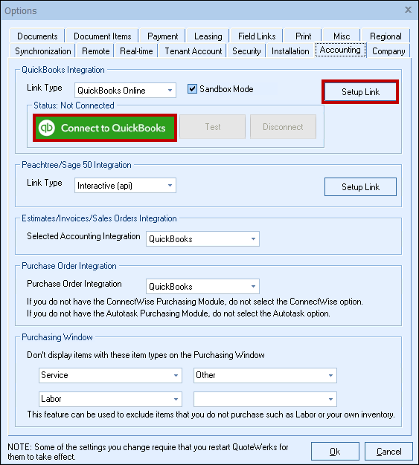Open the Service item type dropdown
Viewport: 419px width, 465px height.
tap(110, 375)
